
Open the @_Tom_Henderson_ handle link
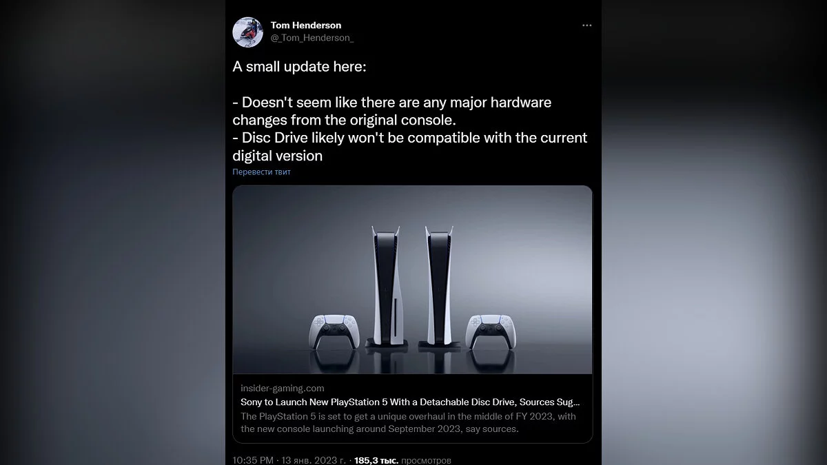pyautogui.click(x=312, y=38)
